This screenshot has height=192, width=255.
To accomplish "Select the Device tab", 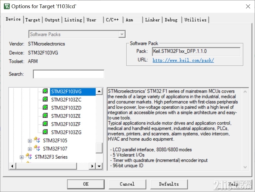I will tap(13, 19).
